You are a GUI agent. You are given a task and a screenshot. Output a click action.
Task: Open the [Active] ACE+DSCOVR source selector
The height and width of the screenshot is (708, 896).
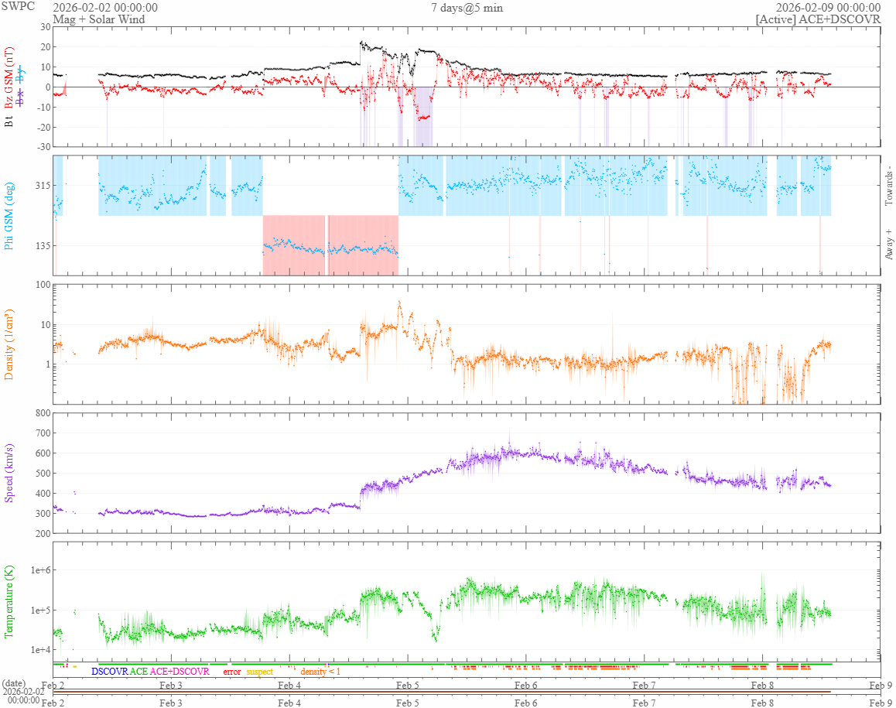[x=818, y=19]
